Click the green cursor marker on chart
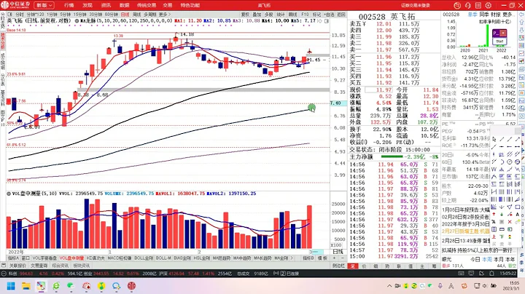The image size is (525, 294). [x=312, y=108]
